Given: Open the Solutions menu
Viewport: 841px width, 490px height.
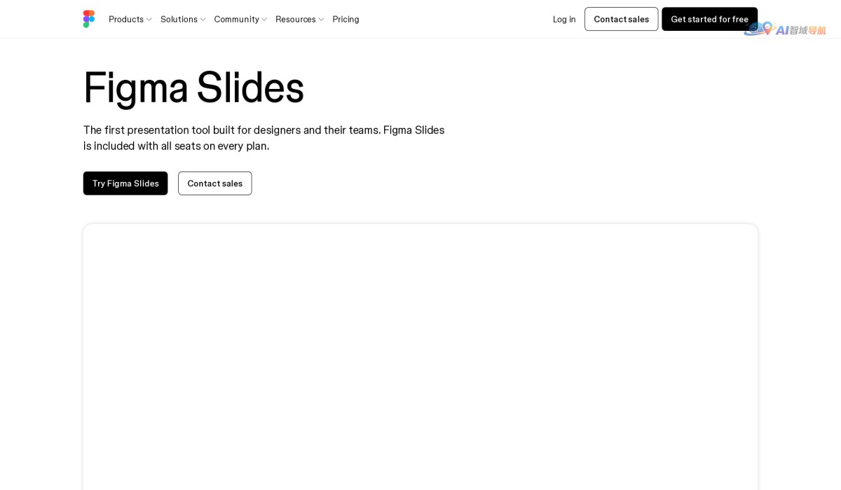Looking at the screenshot, I should tap(179, 19).
